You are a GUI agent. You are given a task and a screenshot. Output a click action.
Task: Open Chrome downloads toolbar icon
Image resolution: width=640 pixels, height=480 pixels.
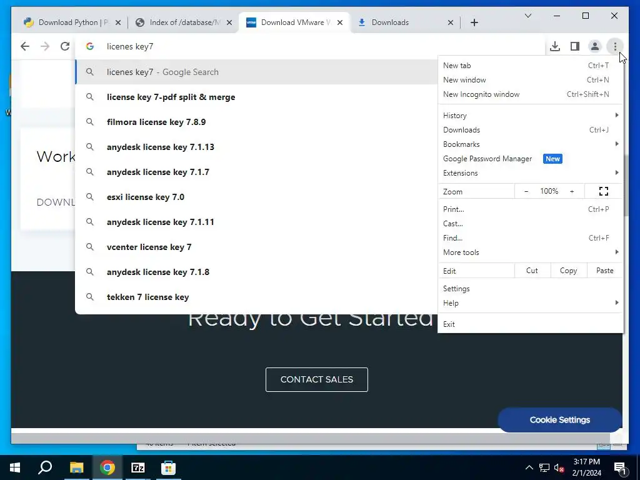(555, 46)
